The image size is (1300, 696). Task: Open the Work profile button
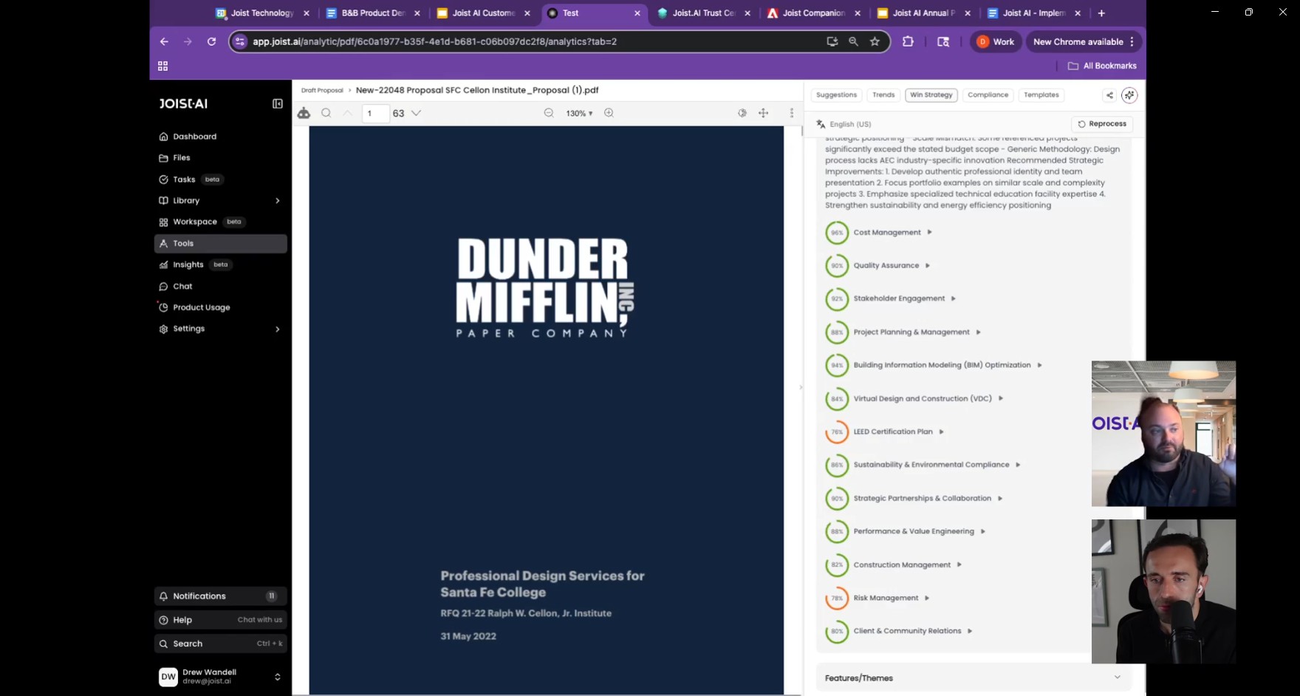(996, 42)
